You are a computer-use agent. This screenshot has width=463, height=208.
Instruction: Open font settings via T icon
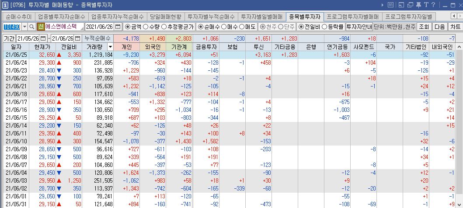(426, 5)
